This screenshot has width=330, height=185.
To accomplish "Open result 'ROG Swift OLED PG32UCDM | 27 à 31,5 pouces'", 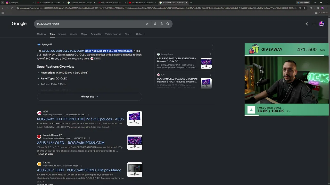I will (80, 119).
